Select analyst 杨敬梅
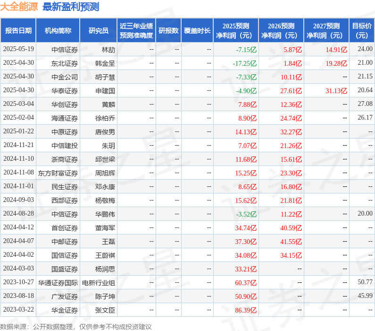The image size is (375, 331). coord(105,200)
